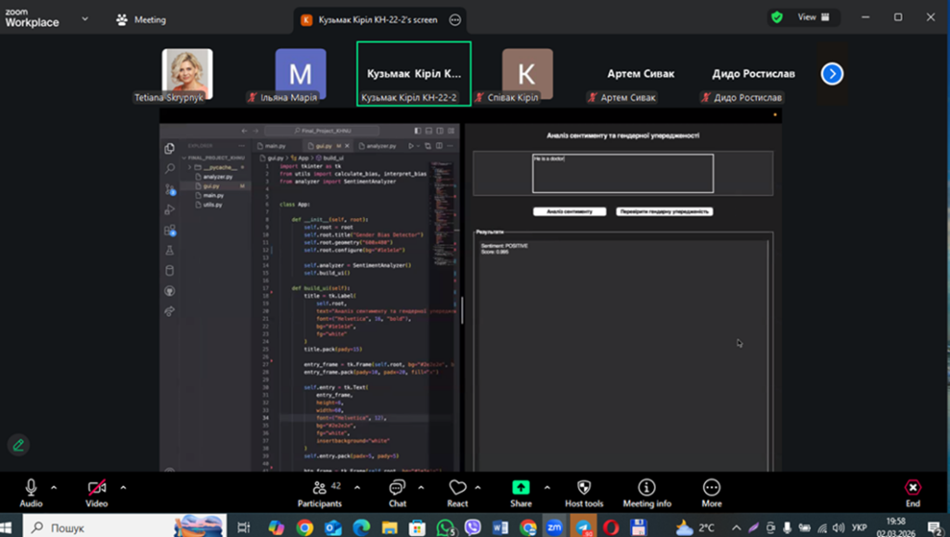Open the View layout menu
The height and width of the screenshot is (537, 950).
click(x=811, y=17)
